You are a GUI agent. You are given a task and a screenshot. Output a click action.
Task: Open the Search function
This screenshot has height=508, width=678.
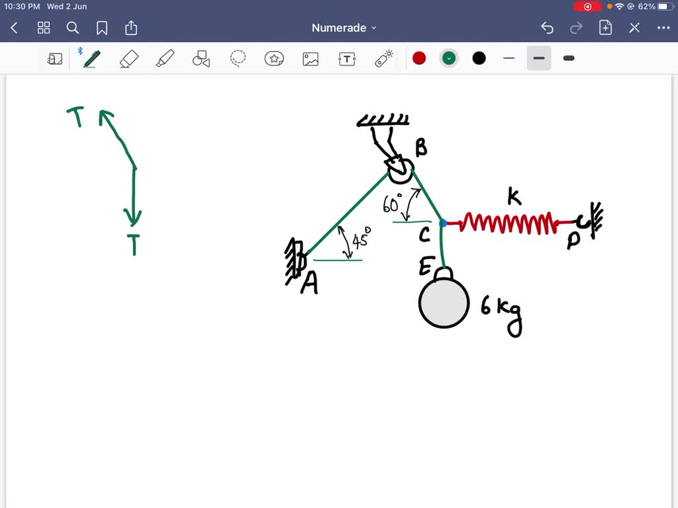pos(73,28)
